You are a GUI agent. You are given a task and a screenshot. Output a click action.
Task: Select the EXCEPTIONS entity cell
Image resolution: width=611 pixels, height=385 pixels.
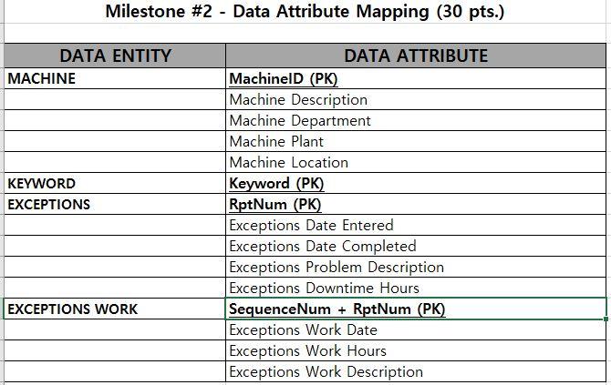[115, 205]
